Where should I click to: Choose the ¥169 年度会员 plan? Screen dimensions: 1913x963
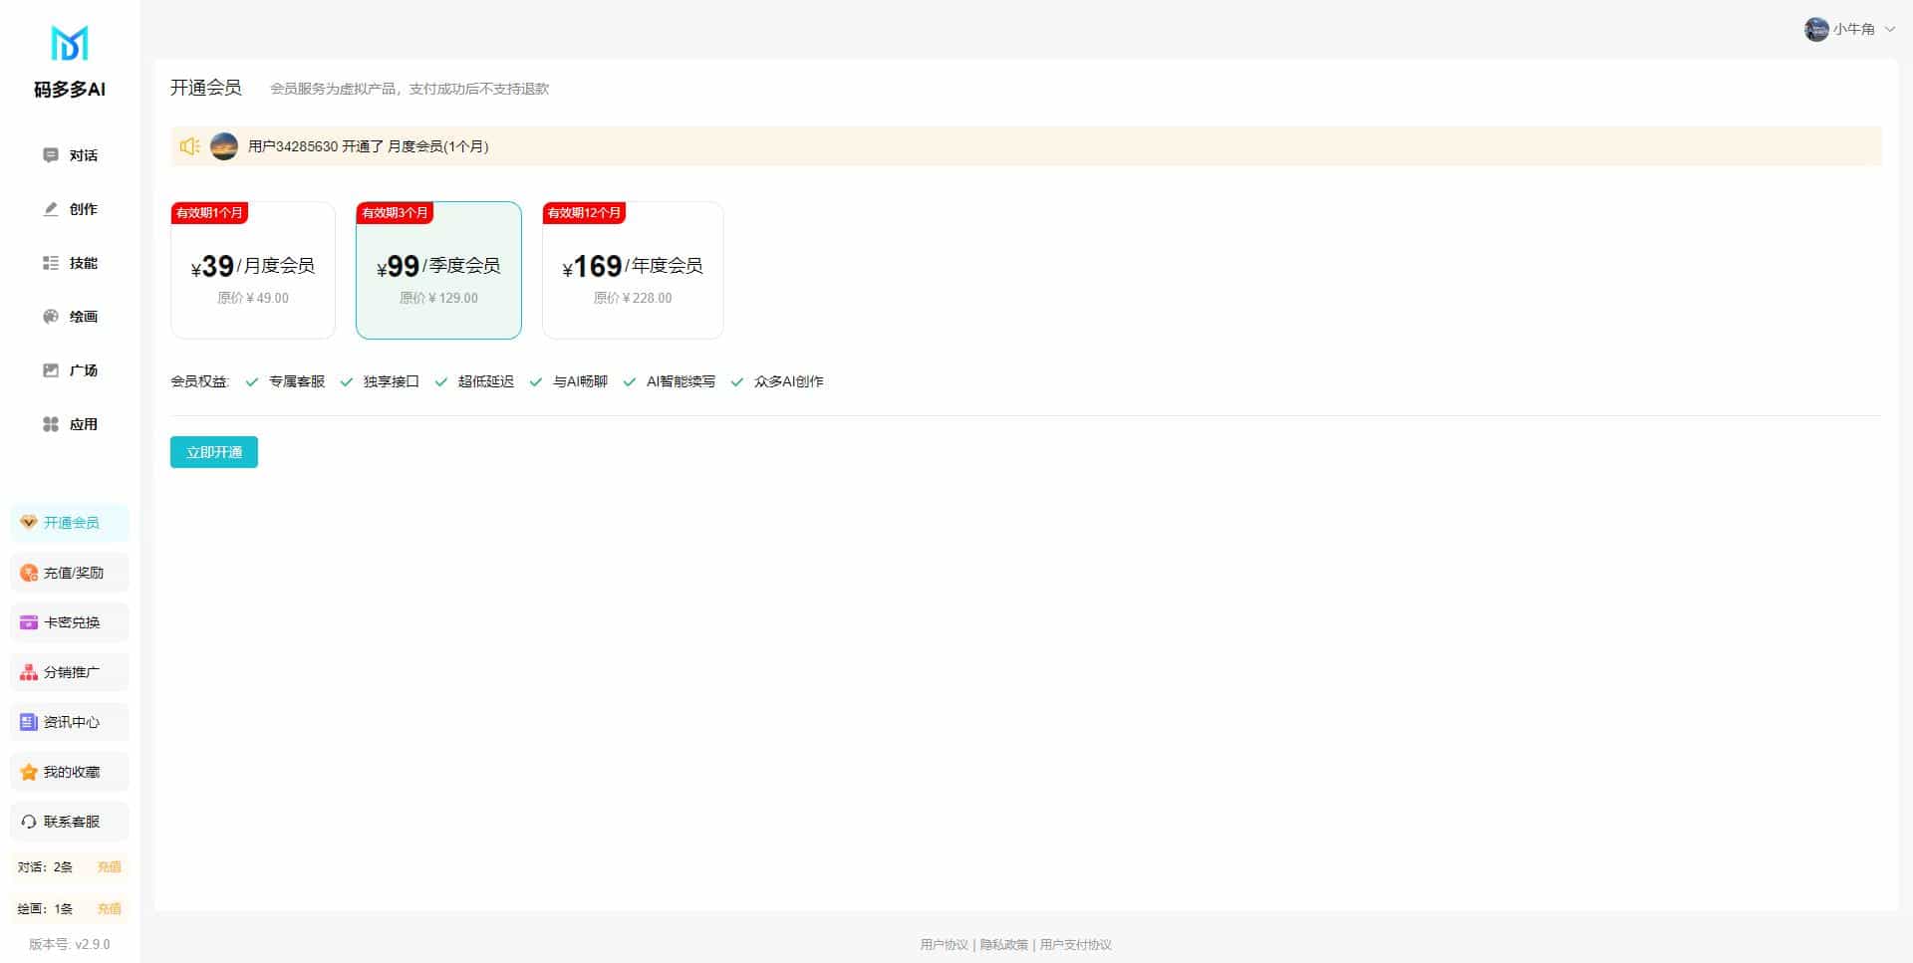click(633, 270)
